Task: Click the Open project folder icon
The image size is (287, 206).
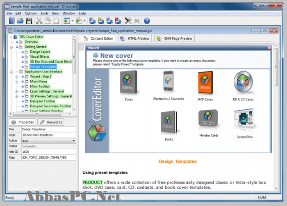Action: 20,20
